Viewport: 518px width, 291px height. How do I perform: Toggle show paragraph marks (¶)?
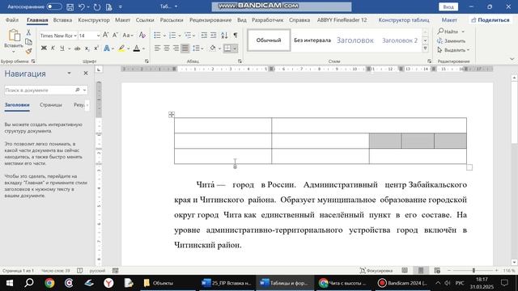(x=236, y=35)
